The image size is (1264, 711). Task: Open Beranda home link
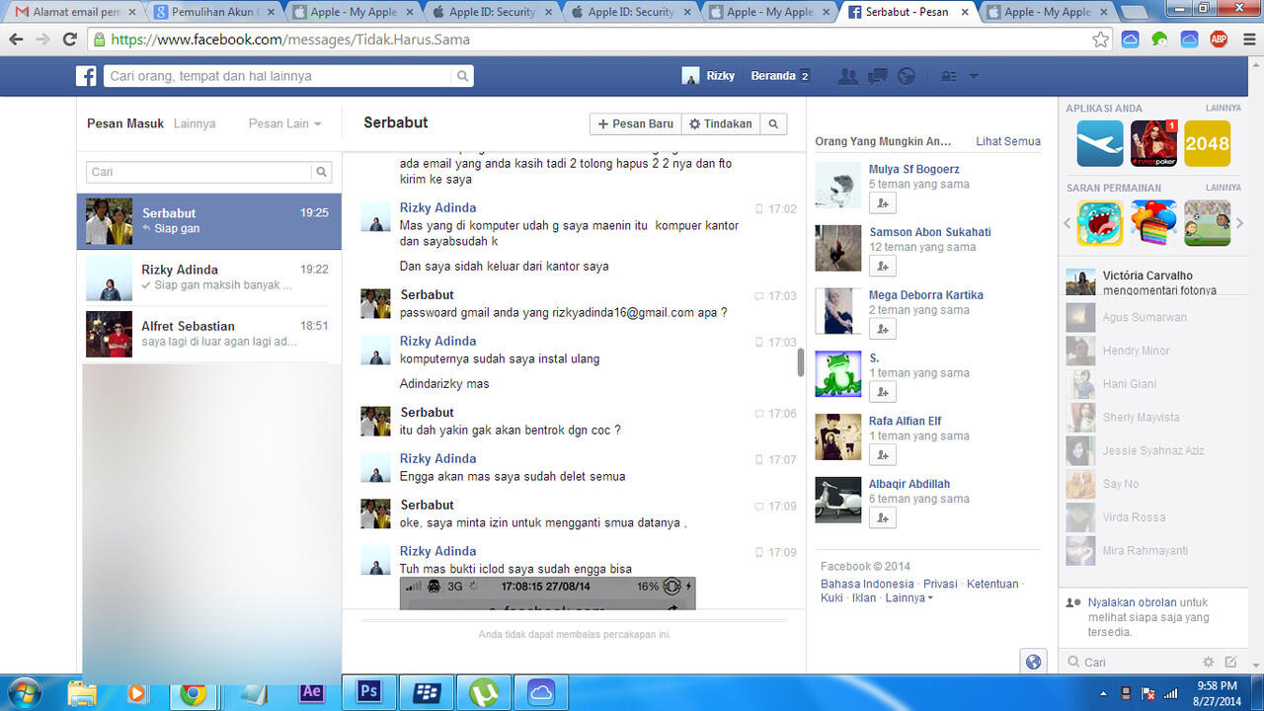click(x=772, y=76)
